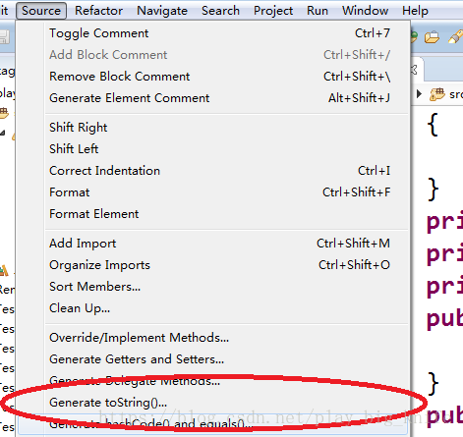
Task: Choose Toggle Comment
Action: [213, 33]
